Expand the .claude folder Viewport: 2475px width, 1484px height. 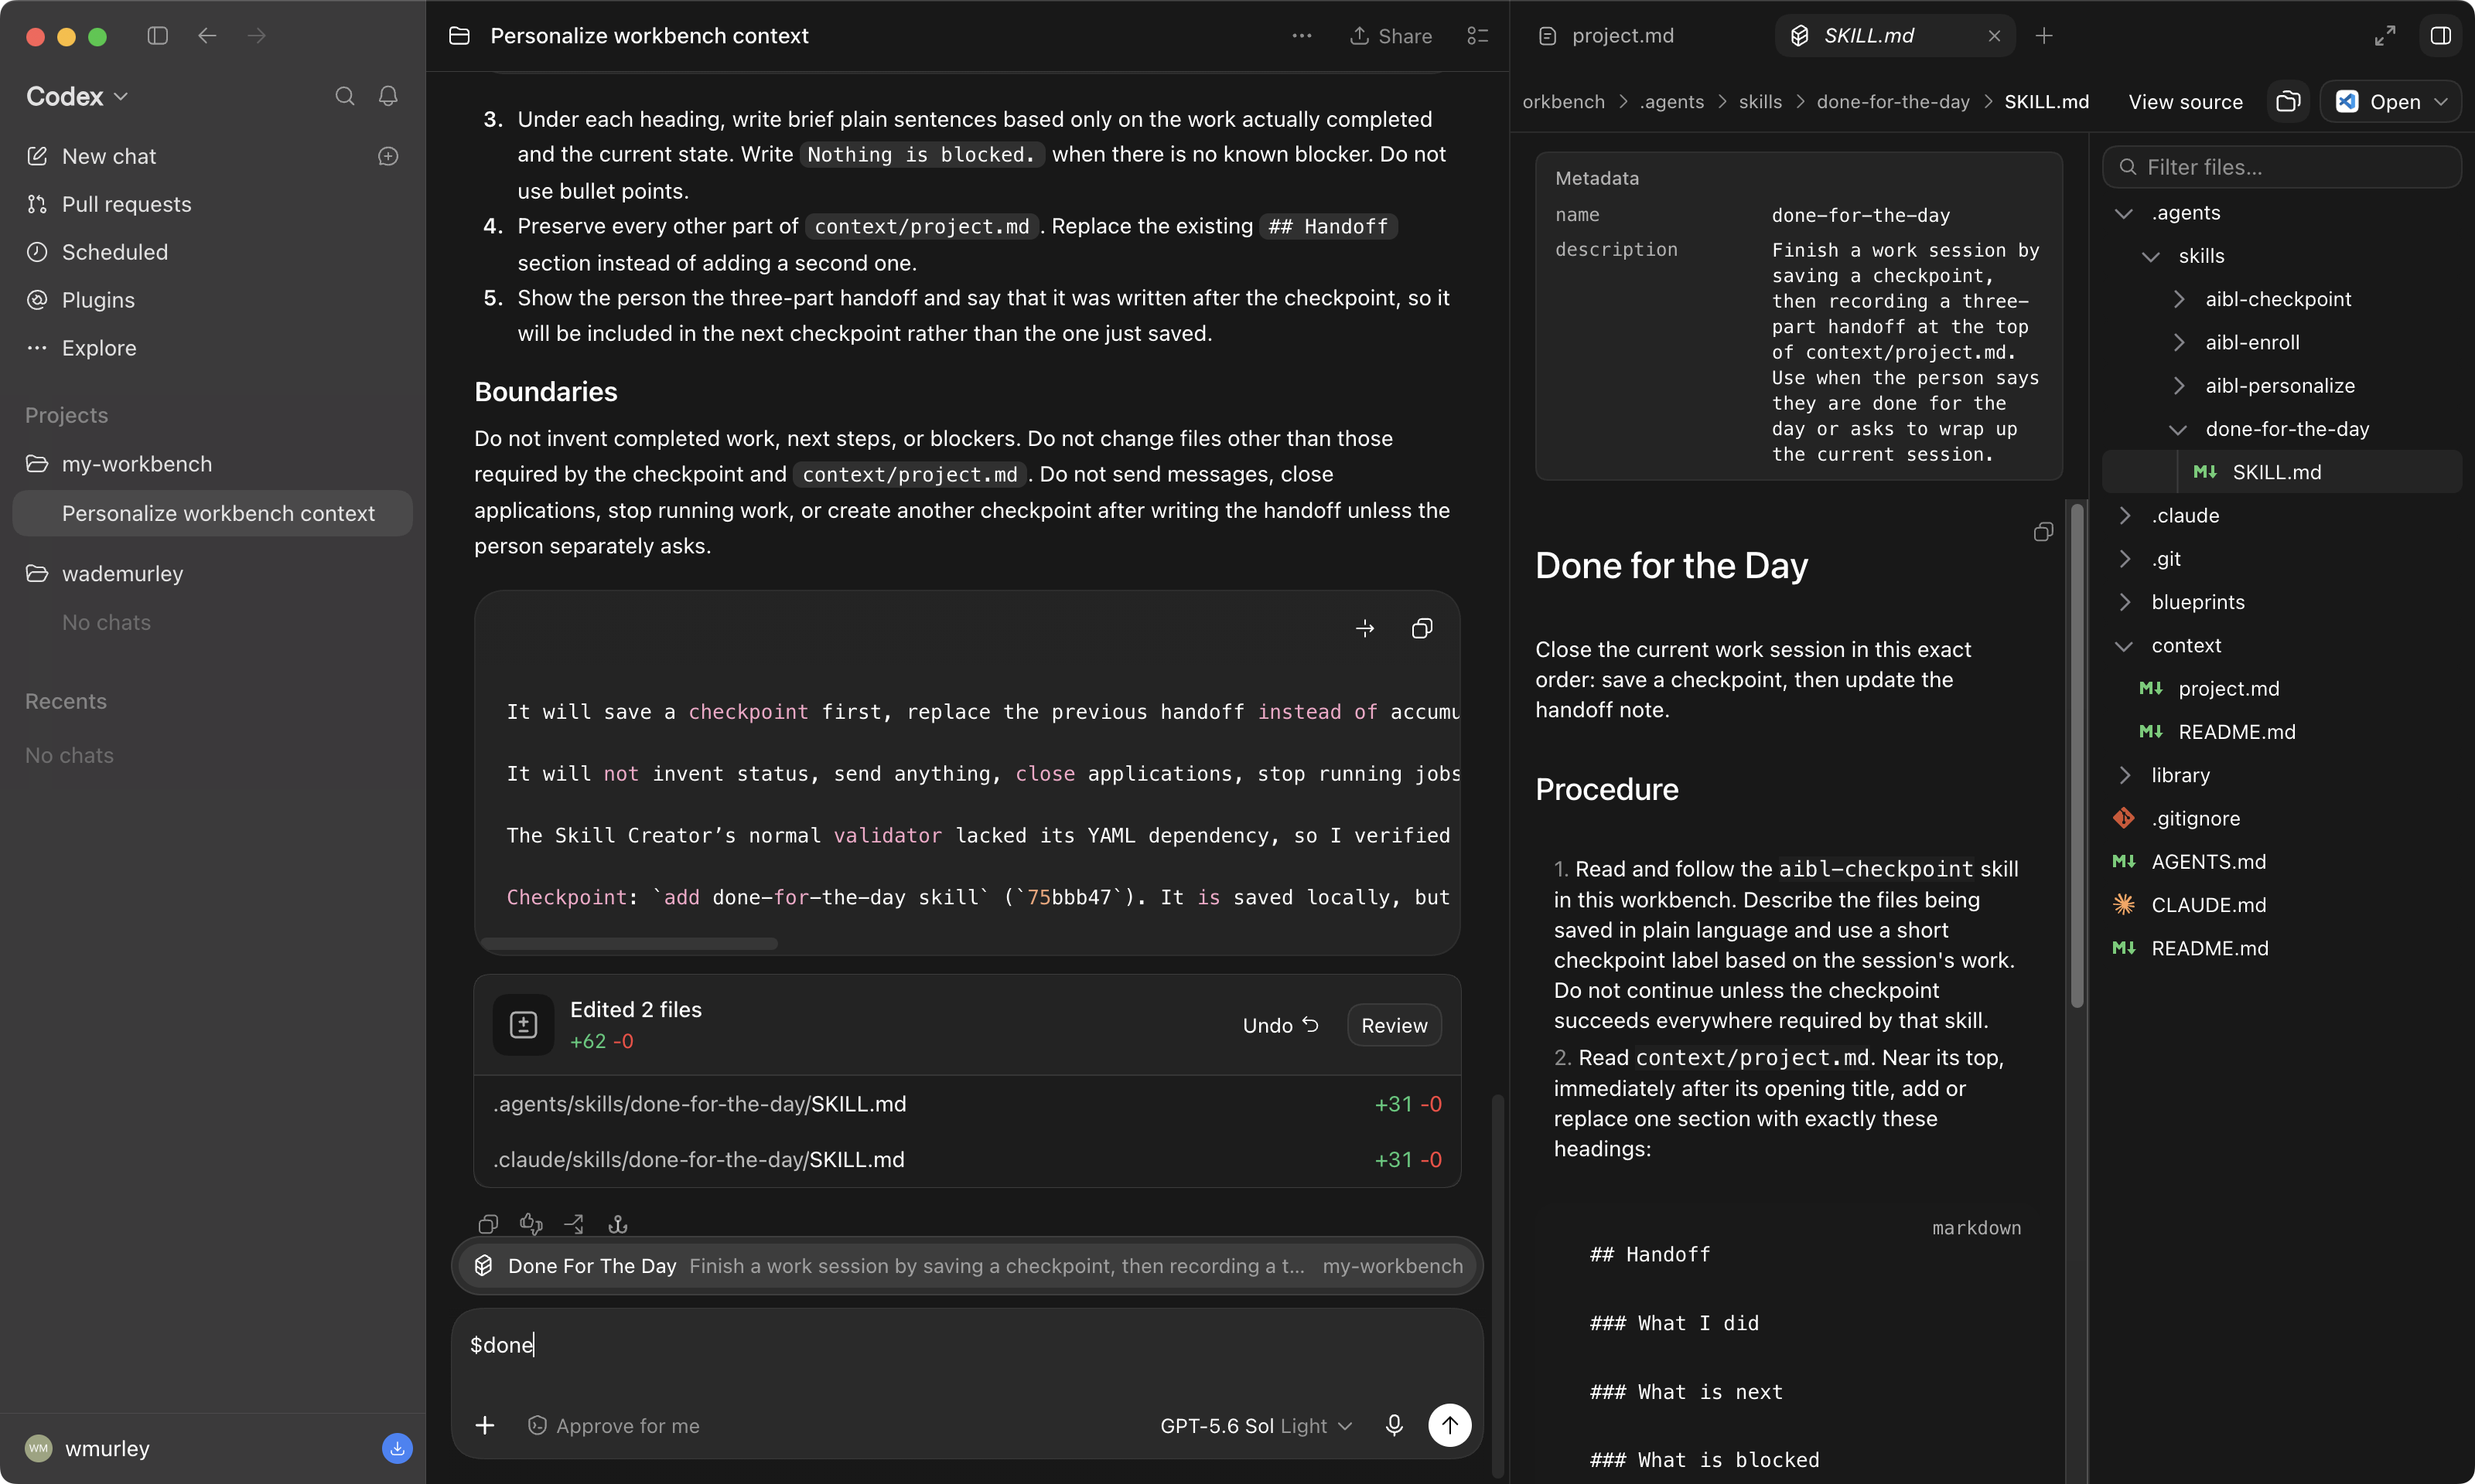tap(2123, 516)
